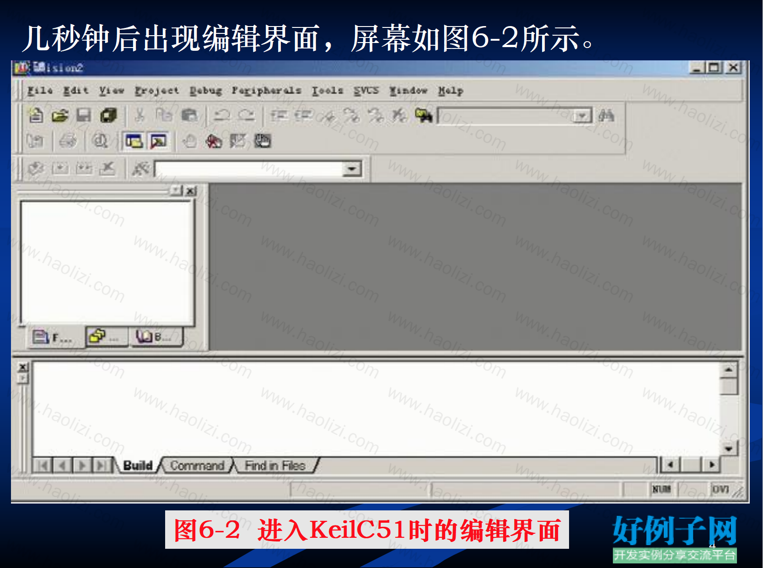763x568 pixels.
Task: Click the disable all breakpoints icon
Action: (238, 141)
